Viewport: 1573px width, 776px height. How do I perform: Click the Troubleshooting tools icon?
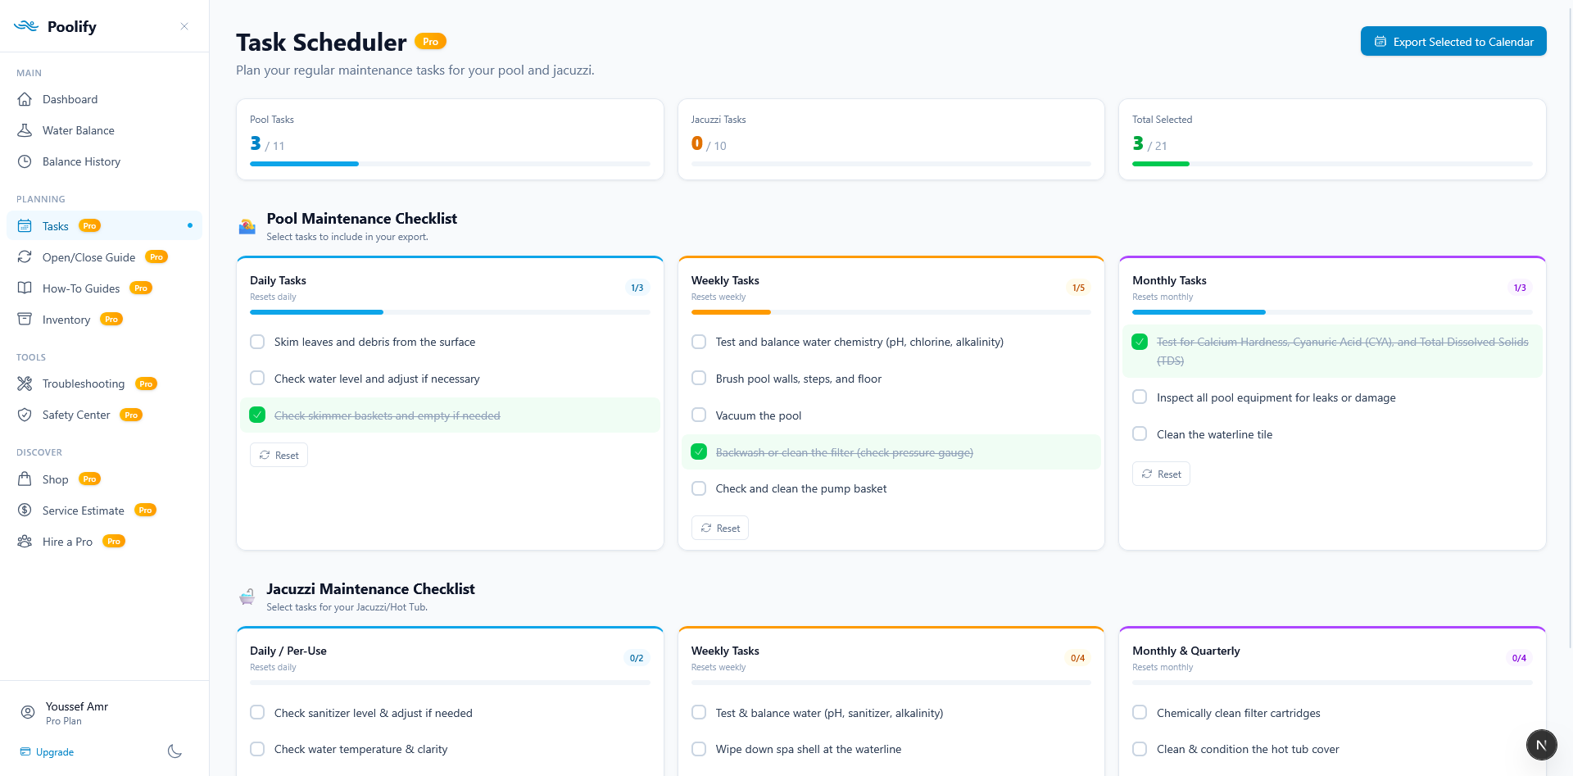[25, 383]
